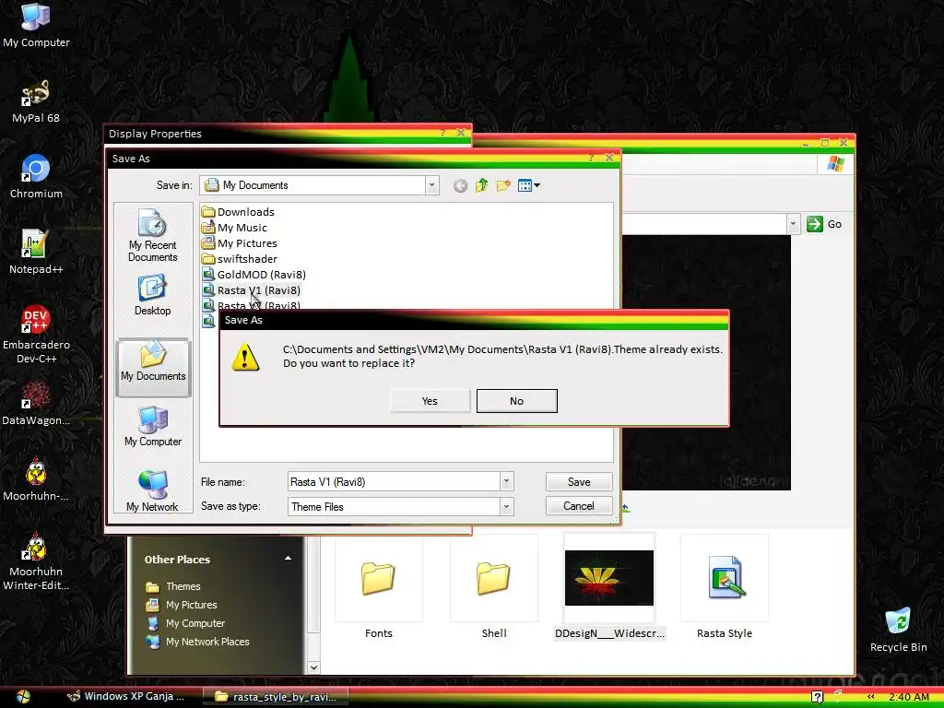The width and height of the screenshot is (944, 708).
Task: Open DataWagon desktop shortcut
Action: click(36, 404)
